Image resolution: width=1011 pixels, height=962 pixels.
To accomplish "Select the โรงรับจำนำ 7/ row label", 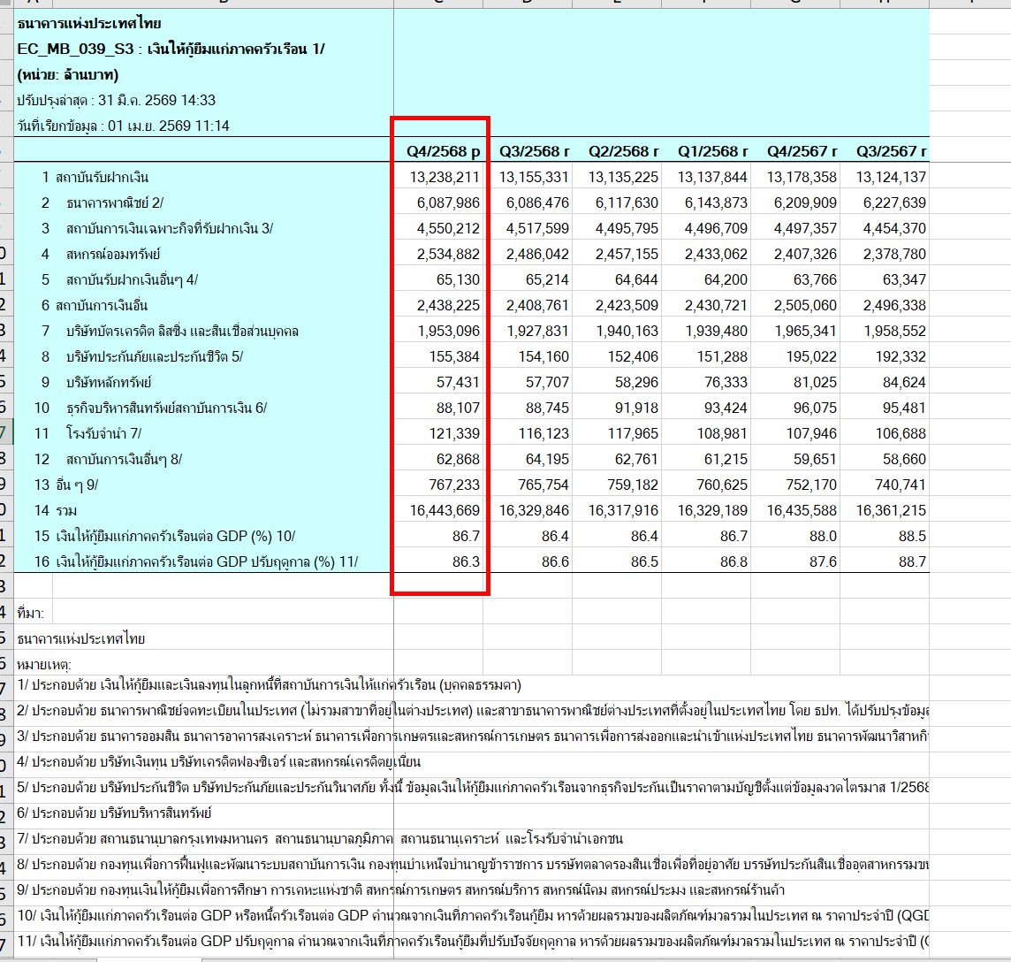I will point(103,433).
